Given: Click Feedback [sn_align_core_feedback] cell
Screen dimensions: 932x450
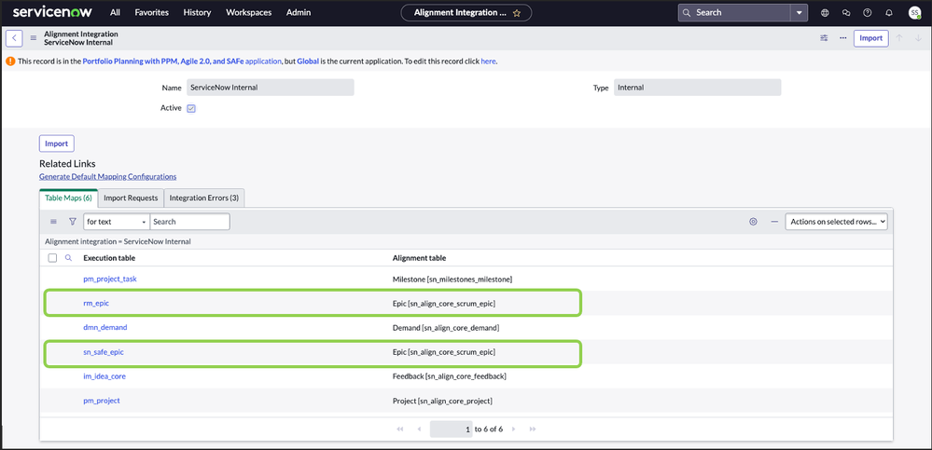Looking at the screenshot, I should coord(450,376).
